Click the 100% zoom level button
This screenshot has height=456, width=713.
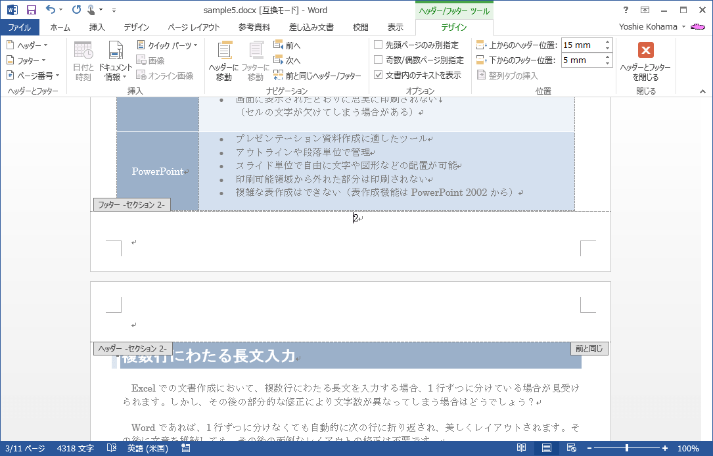[x=688, y=448]
